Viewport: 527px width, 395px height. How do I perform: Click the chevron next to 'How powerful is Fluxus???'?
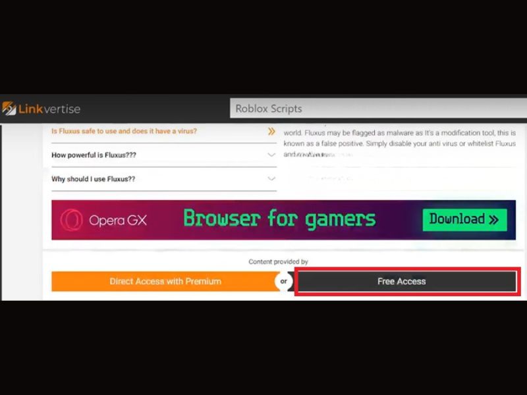click(x=271, y=155)
